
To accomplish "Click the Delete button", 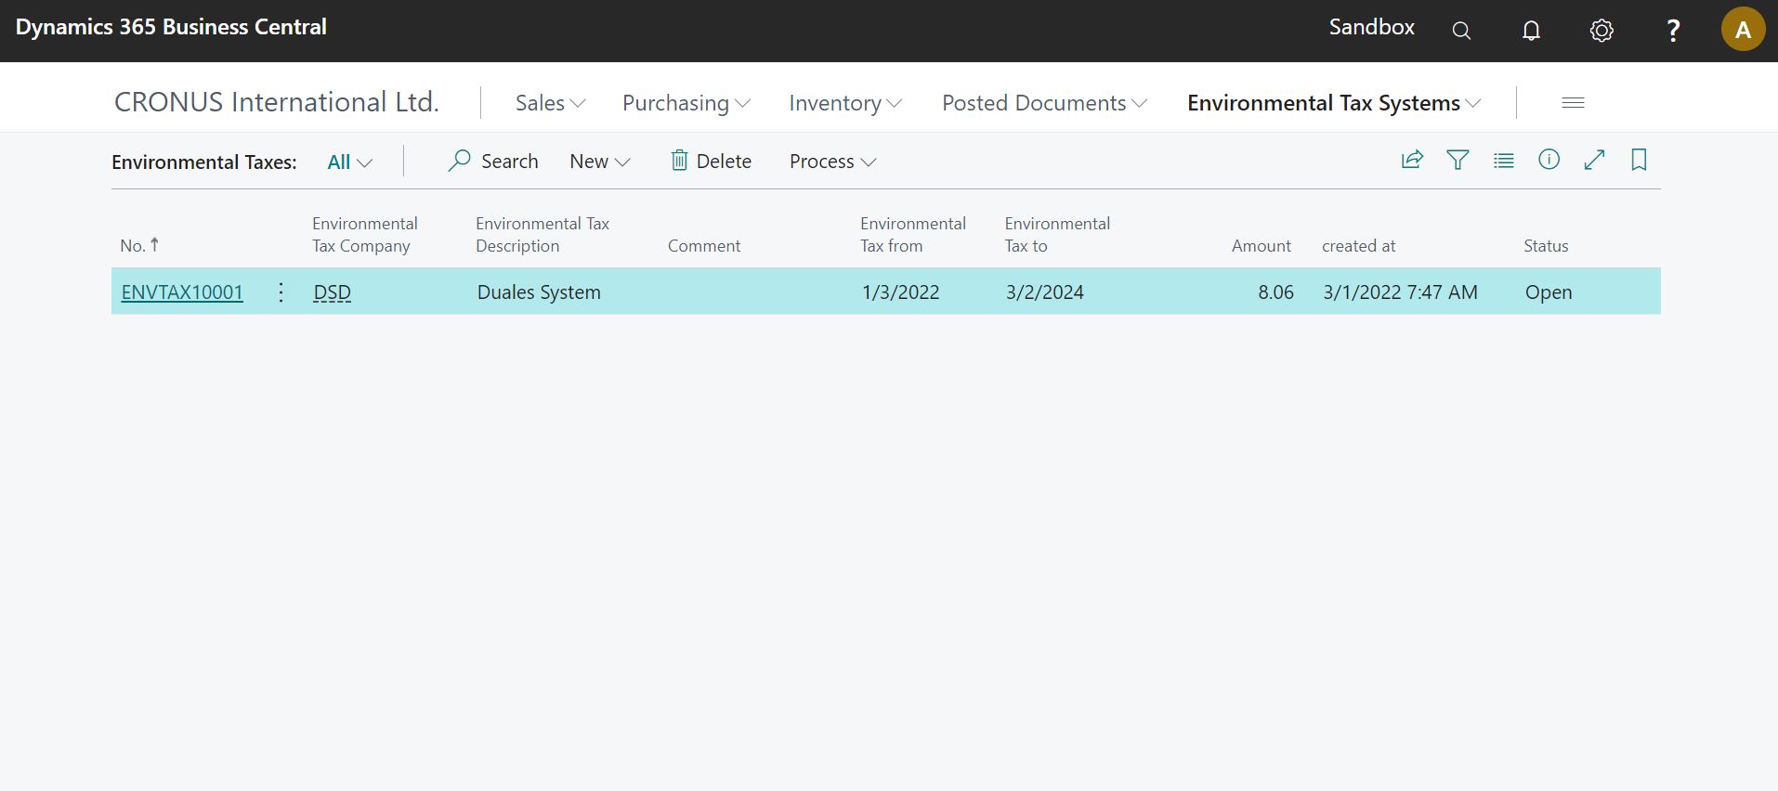I will click(x=711, y=162).
